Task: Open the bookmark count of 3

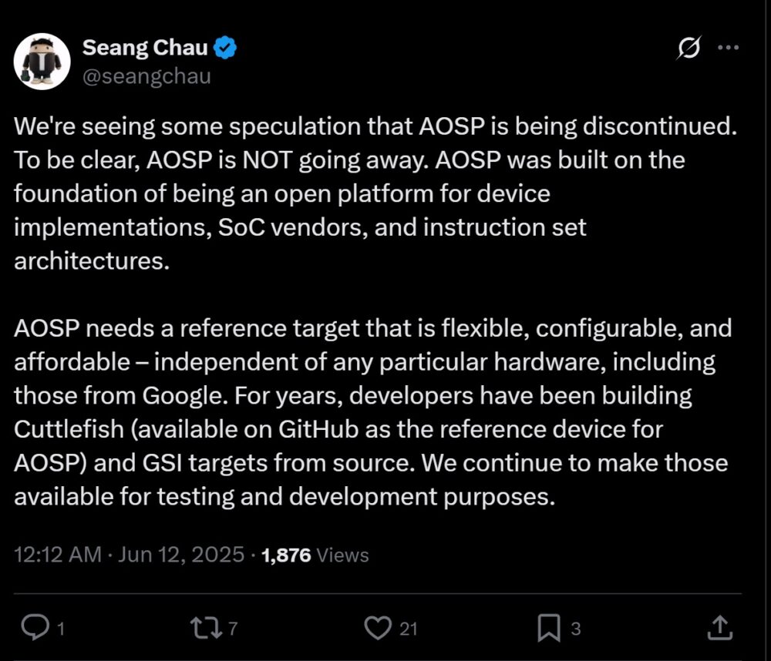Action: click(x=577, y=629)
